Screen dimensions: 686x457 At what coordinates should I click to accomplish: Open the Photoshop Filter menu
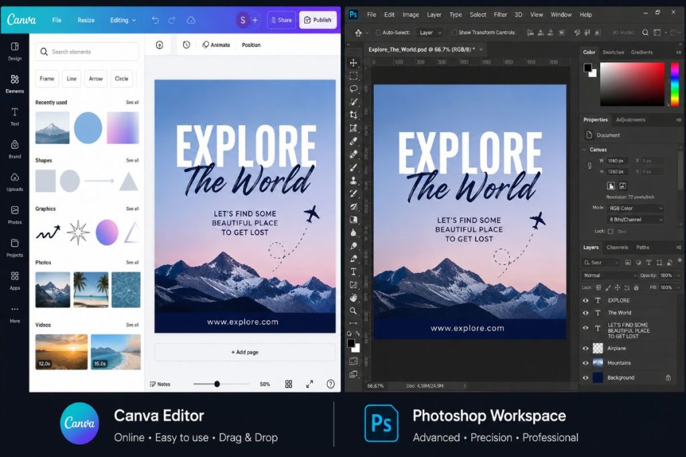pyautogui.click(x=500, y=15)
